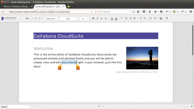
Task: Open the File menu
Action: click(x=28, y=18)
